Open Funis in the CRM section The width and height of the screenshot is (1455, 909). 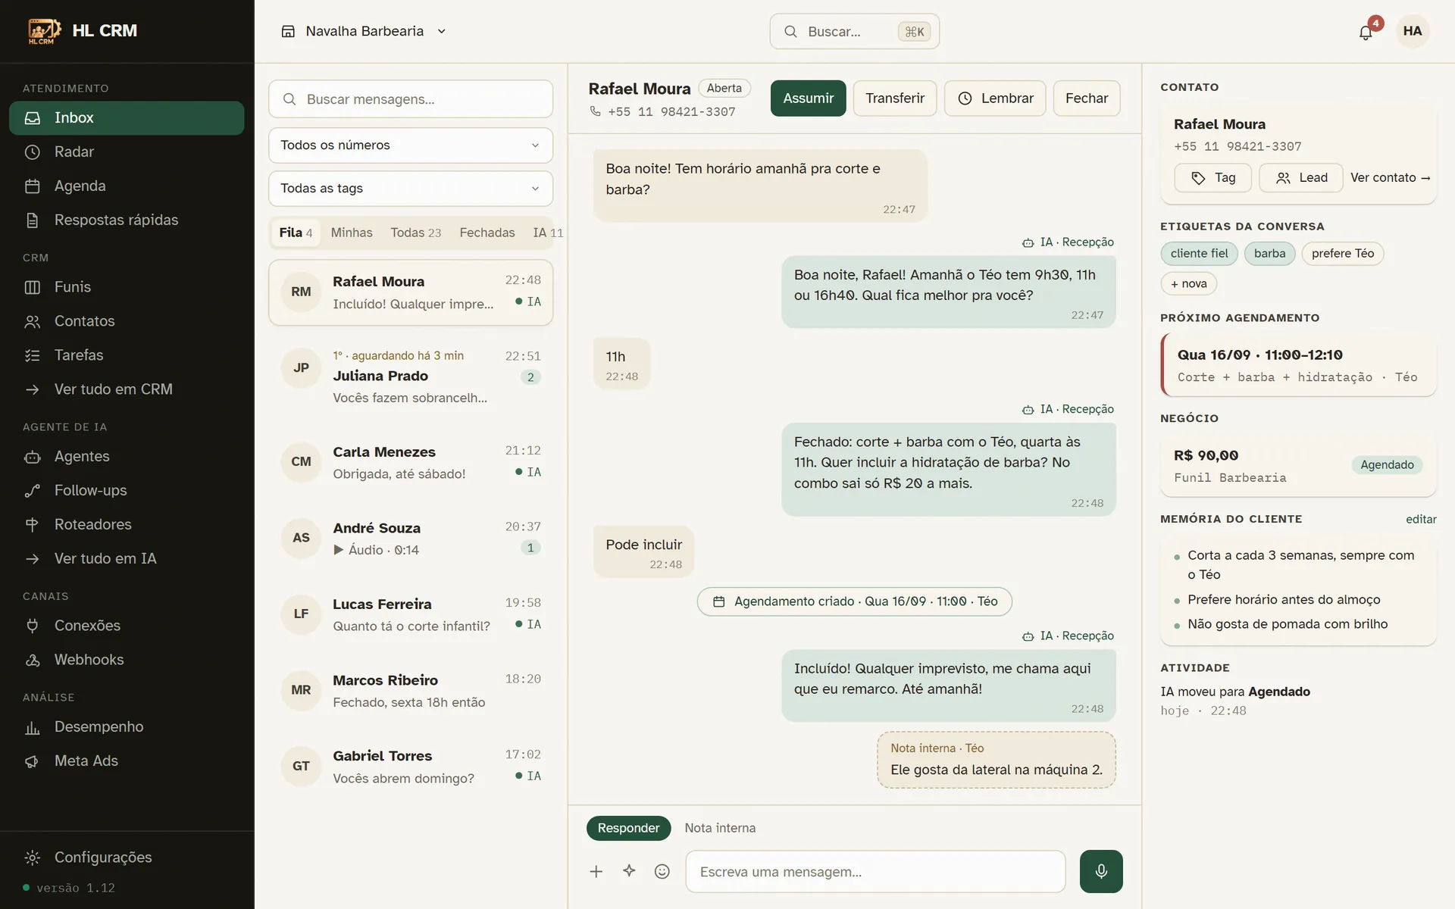pos(127,287)
